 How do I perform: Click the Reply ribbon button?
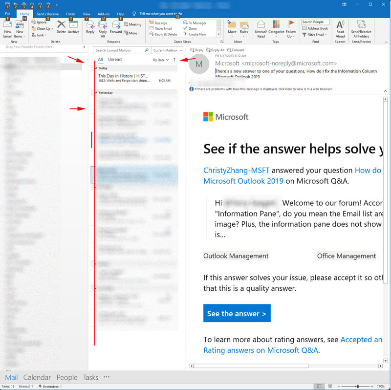[90, 27]
